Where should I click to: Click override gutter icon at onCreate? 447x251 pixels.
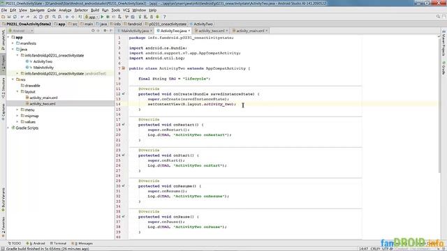(x=124, y=93)
